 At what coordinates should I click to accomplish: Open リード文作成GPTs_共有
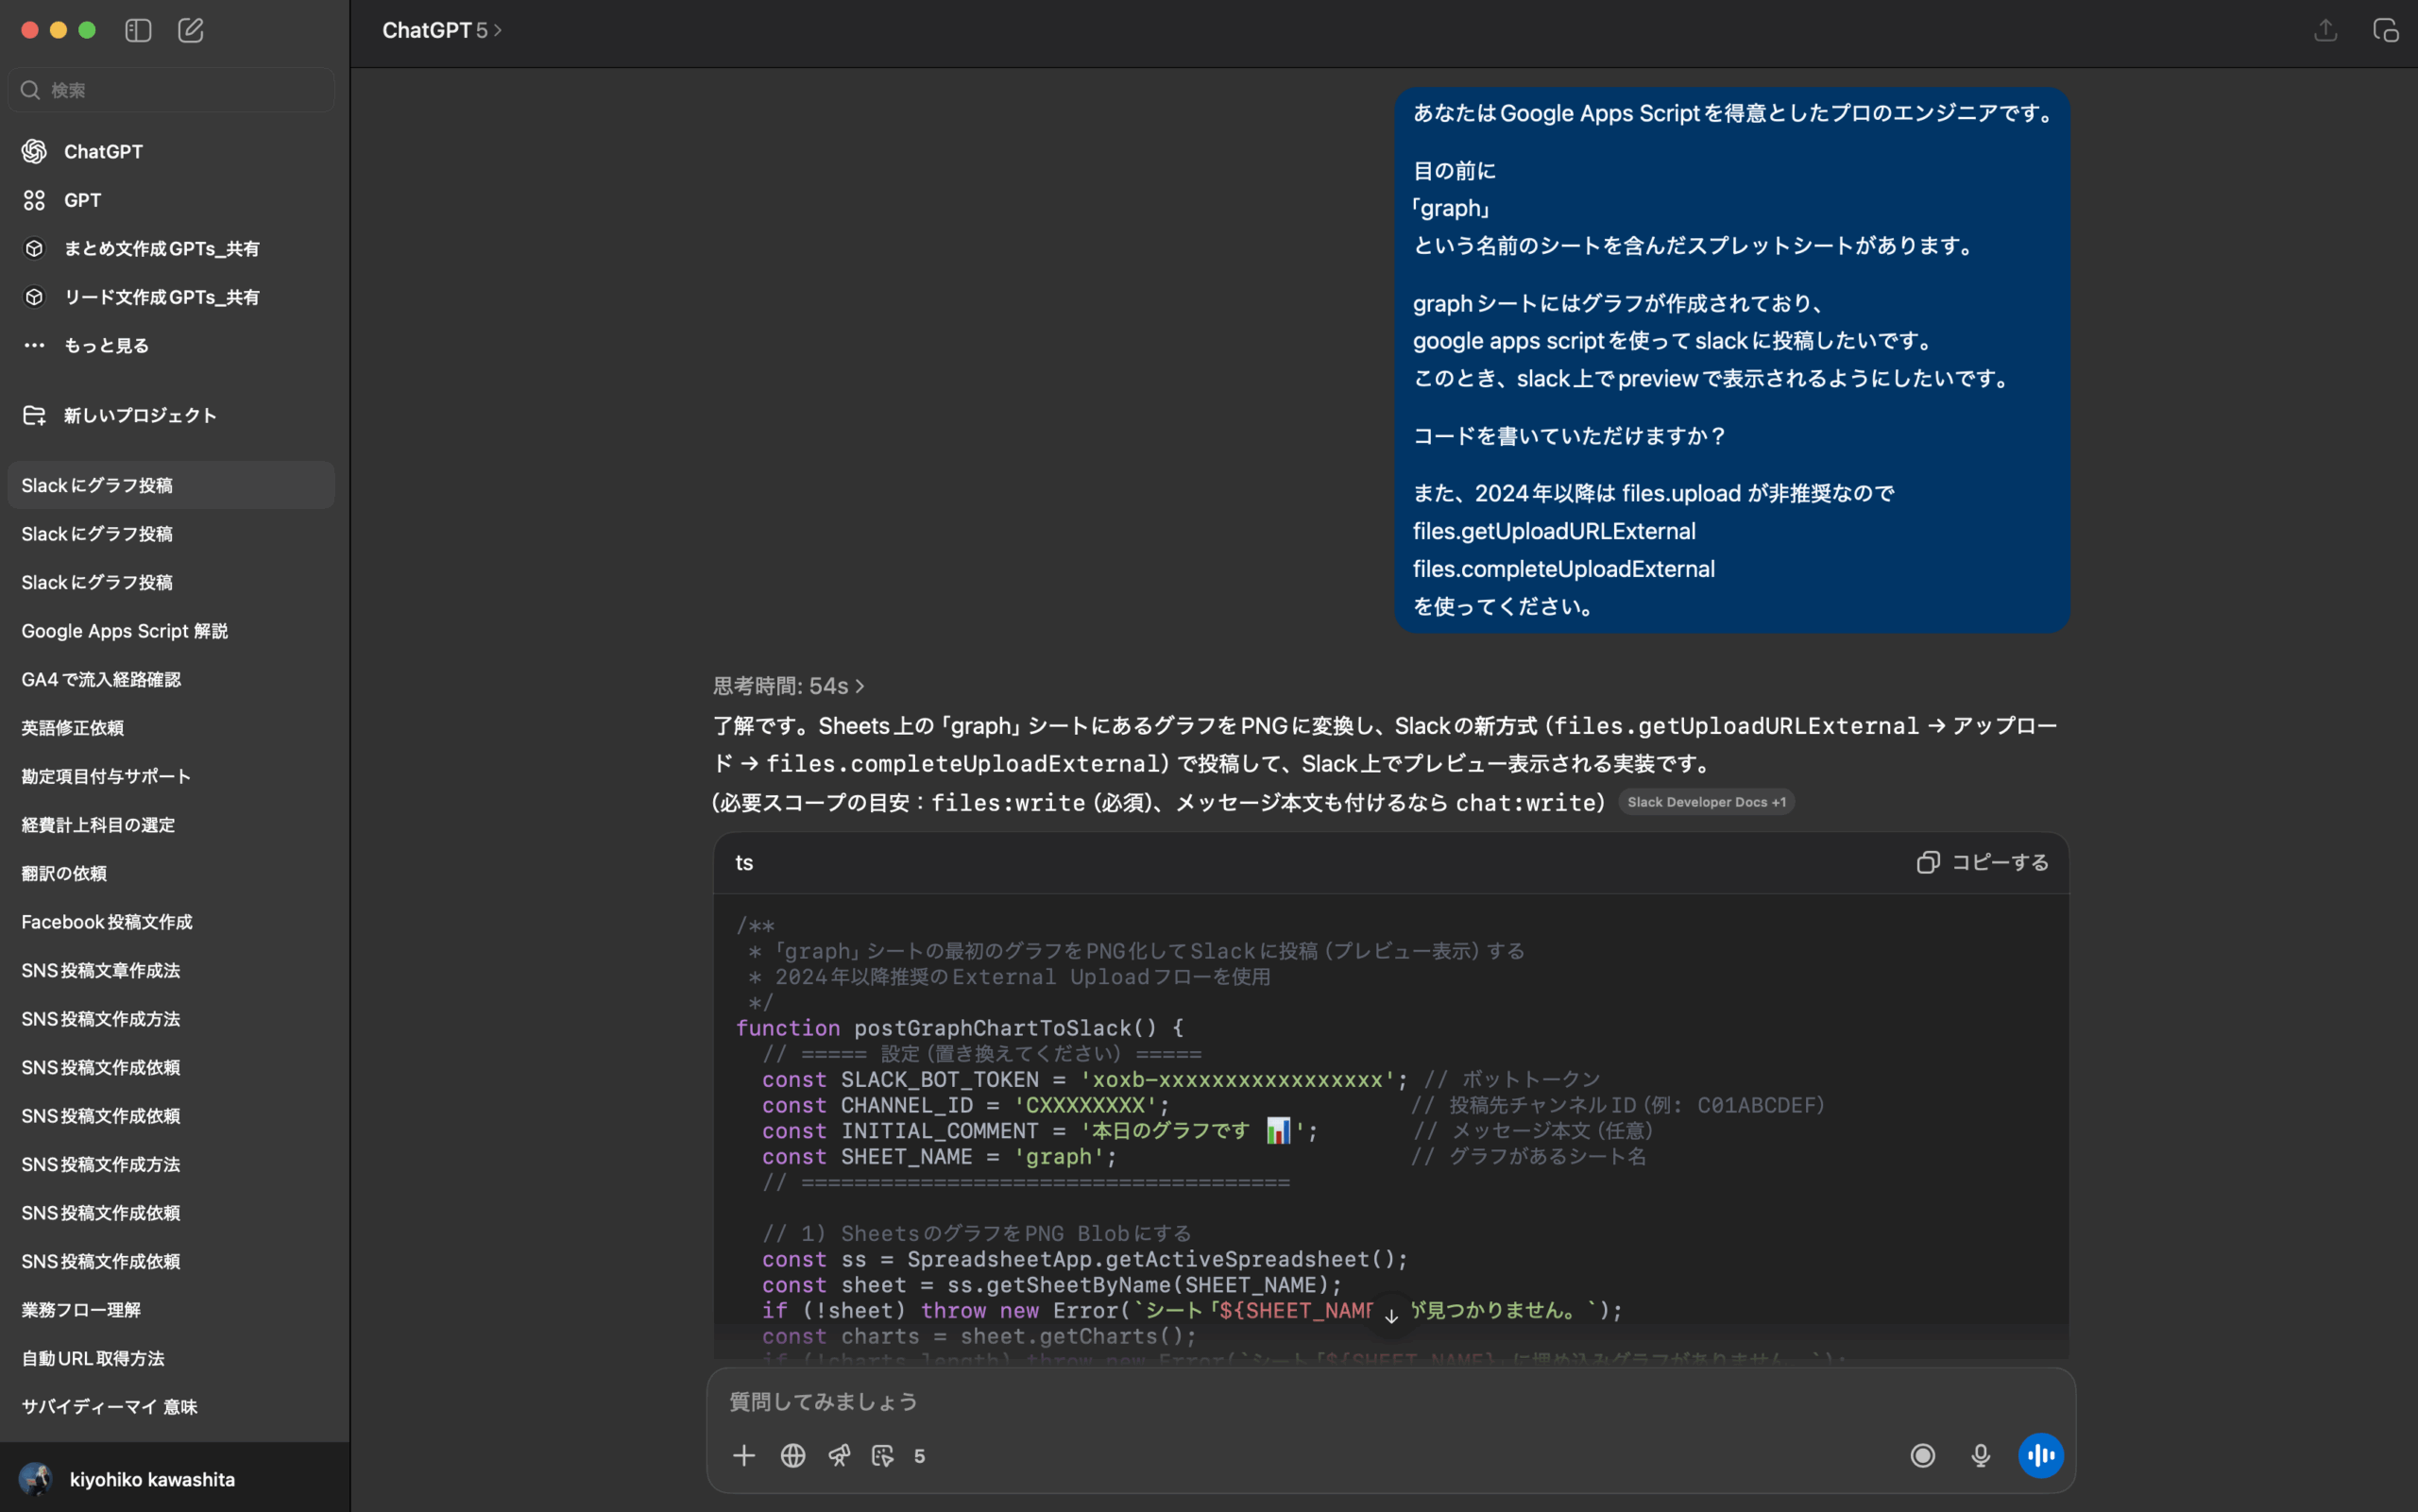[171, 297]
